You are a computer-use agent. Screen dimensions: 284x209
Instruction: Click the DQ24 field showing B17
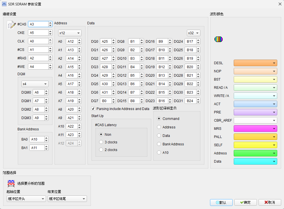pyautogui.click(x=191, y=41)
